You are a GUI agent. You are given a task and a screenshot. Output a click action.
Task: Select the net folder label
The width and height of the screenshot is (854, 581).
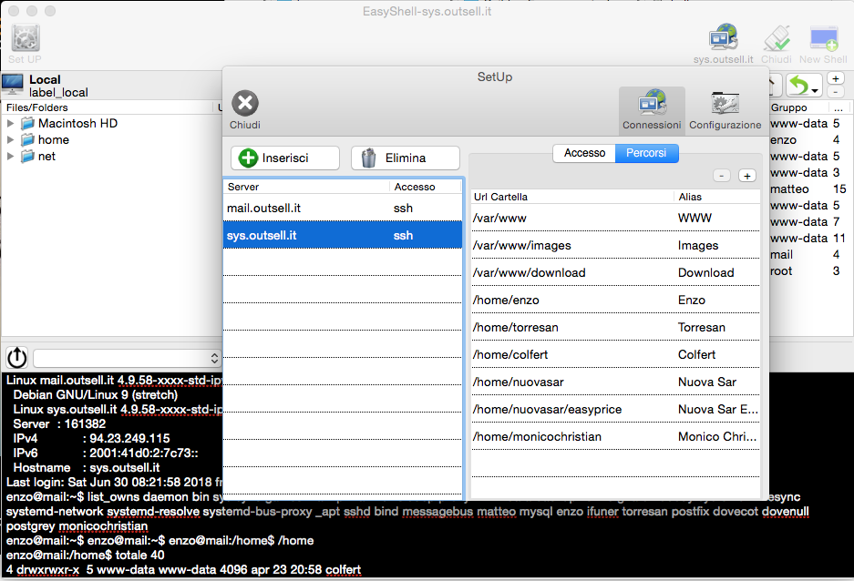[46, 156]
